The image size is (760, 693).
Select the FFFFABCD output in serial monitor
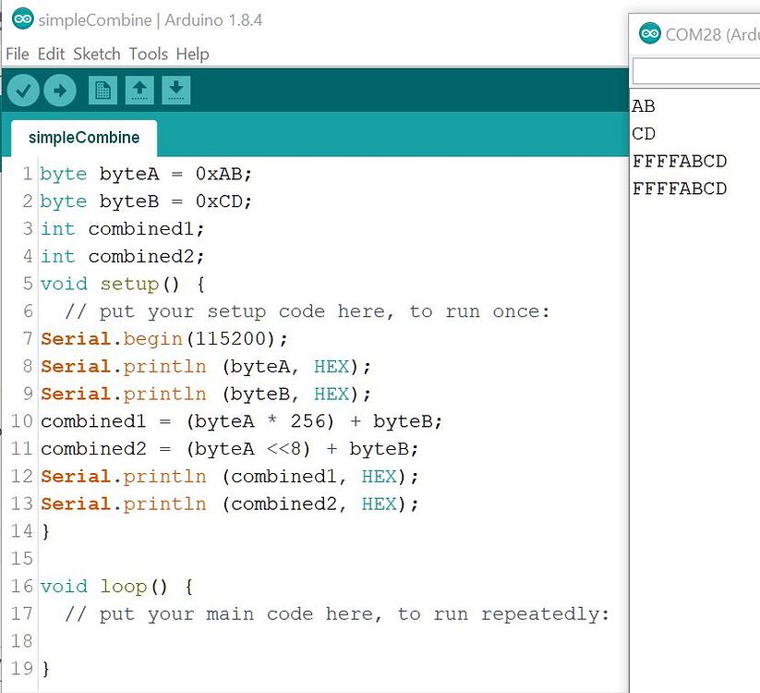[x=681, y=161]
